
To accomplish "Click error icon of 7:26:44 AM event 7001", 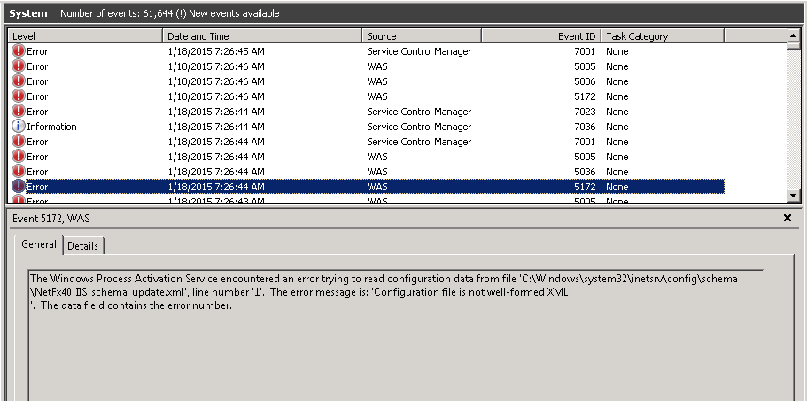I will click(x=19, y=142).
